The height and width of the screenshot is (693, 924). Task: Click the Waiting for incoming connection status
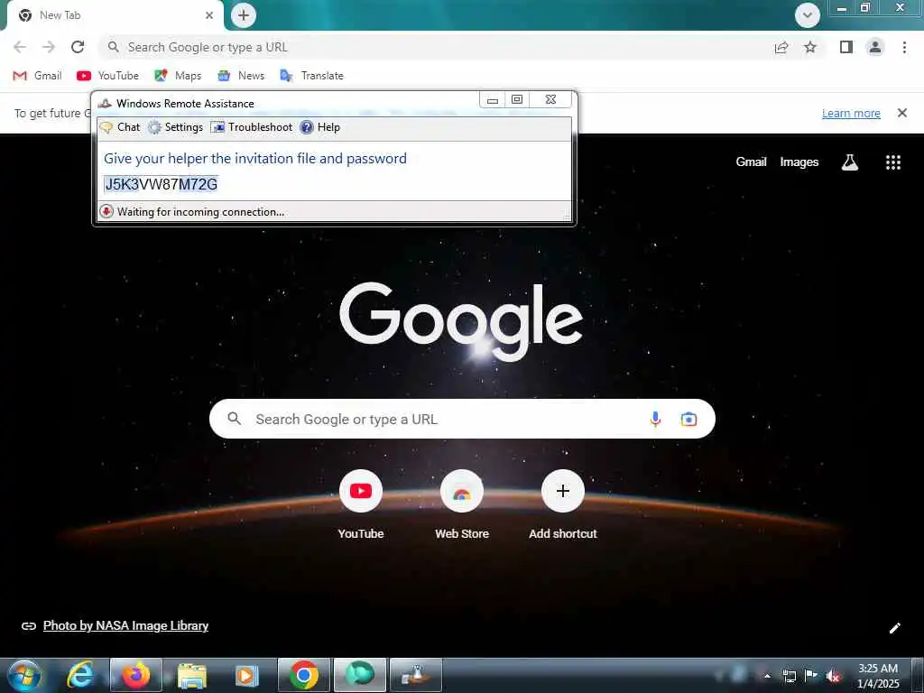click(200, 211)
